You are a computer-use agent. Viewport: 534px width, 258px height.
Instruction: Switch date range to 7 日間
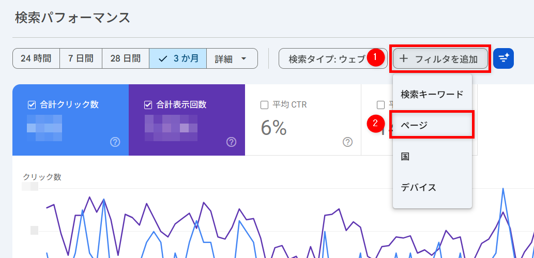click(x=81, y=58)
